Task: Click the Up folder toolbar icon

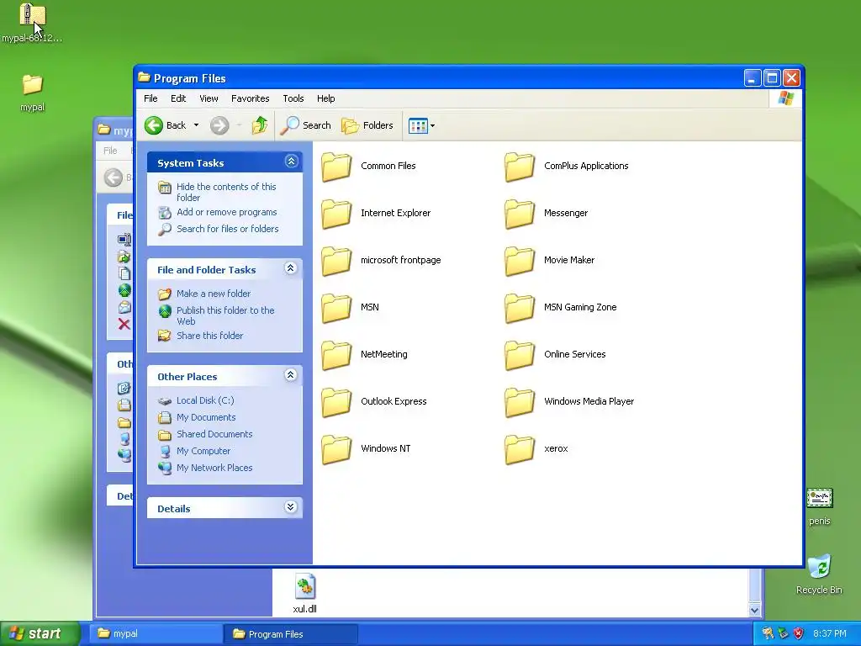Action: tap(260, 125)
